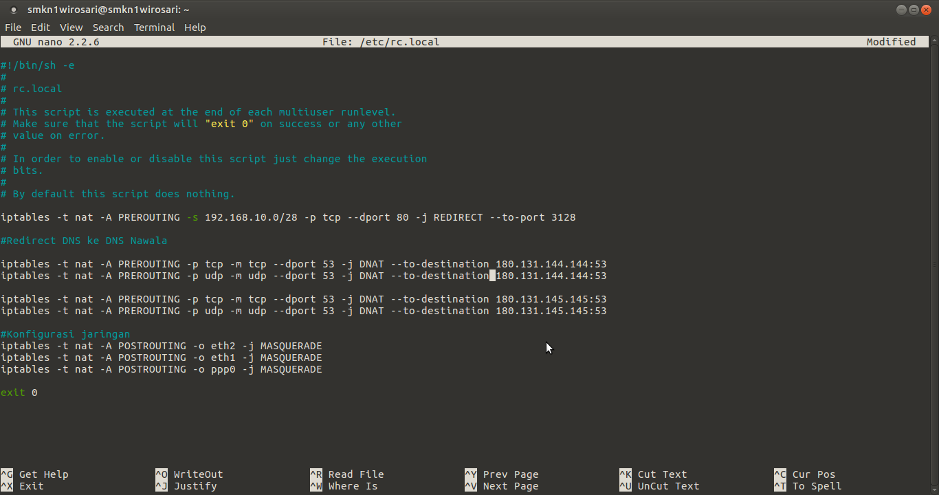Click the Get Help shortcut label

coord(44,474)
